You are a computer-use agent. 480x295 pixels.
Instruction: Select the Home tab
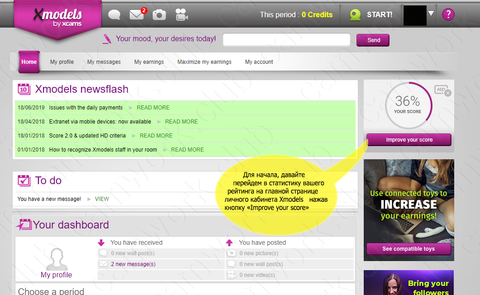[29, 62]
